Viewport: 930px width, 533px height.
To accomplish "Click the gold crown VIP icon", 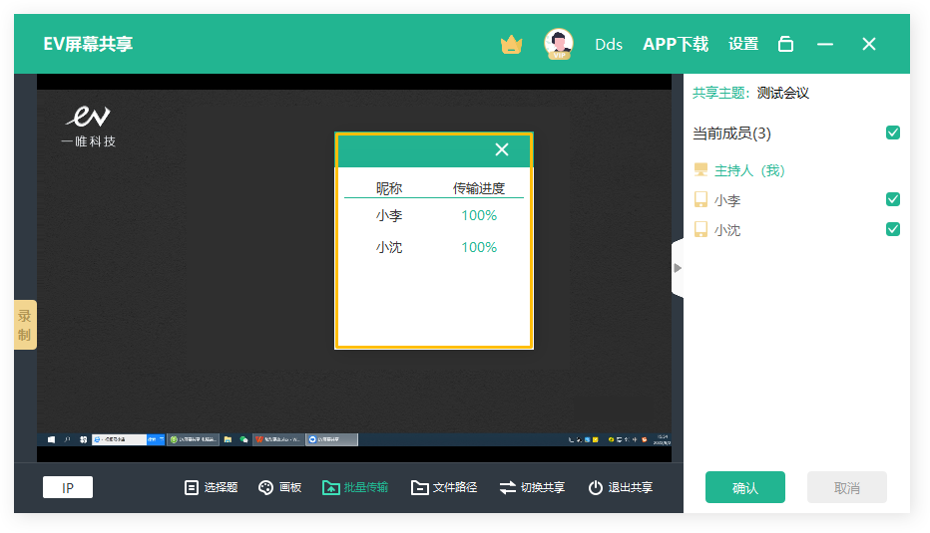I will (x=512, y=44).
